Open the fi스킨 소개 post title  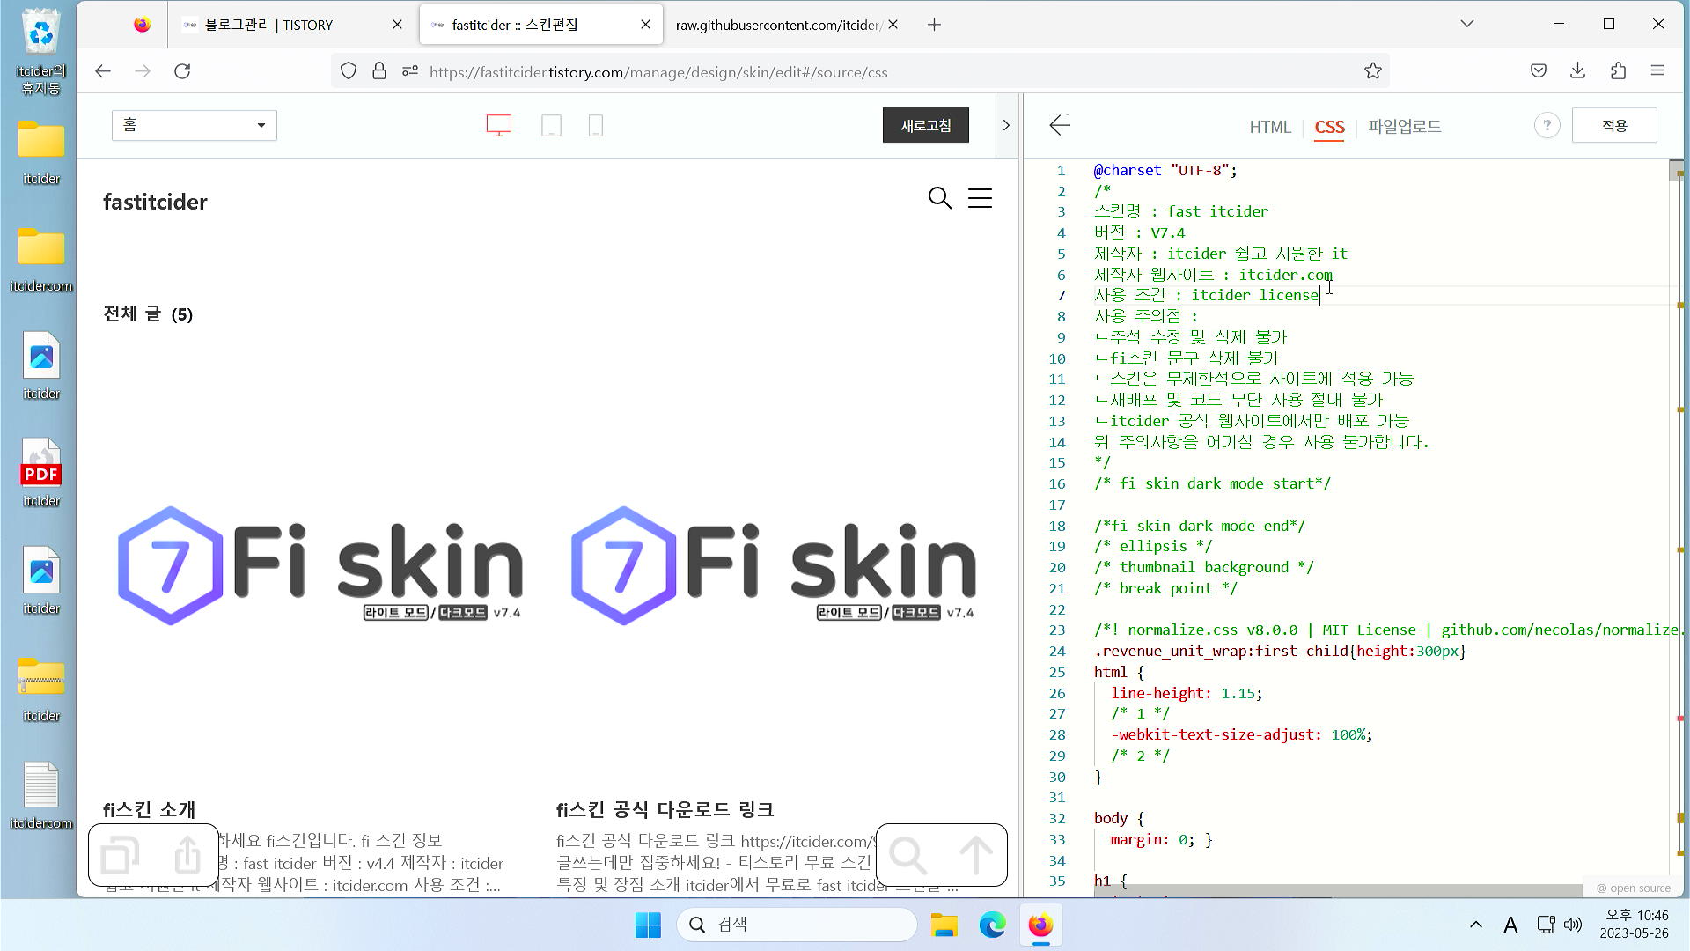[150, 809]
